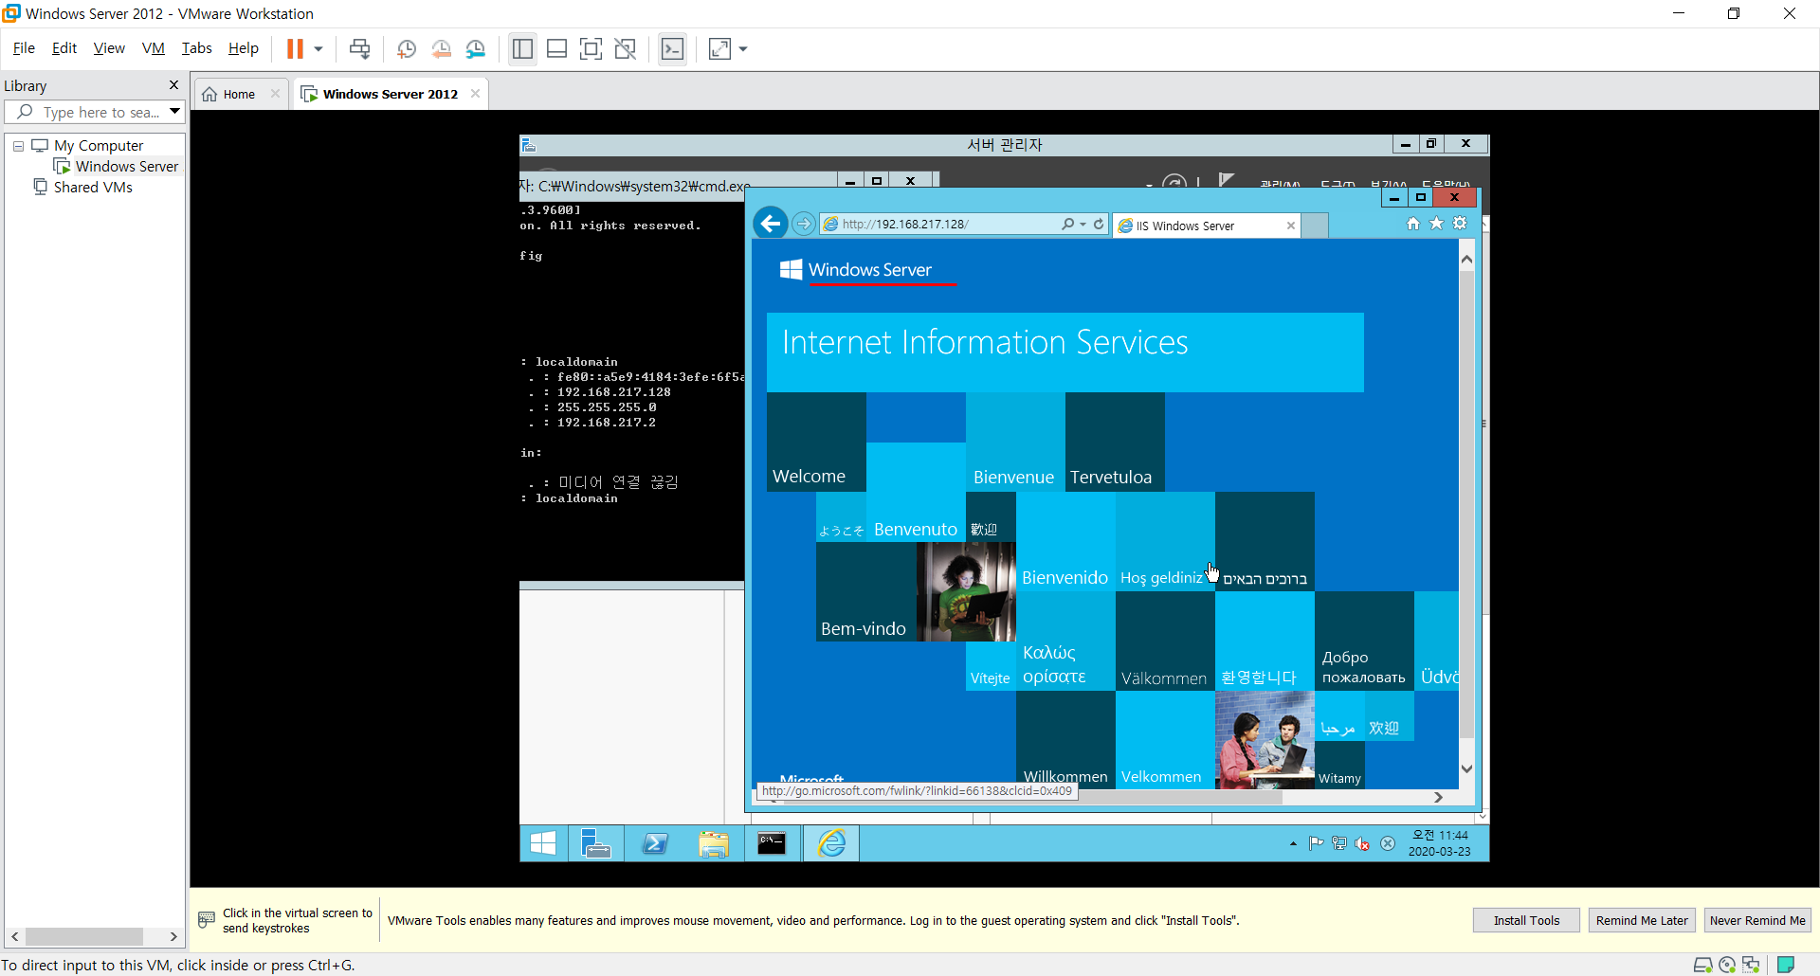Click the stretch guest display icon
The image size is (1820, 976).
(720, 49)
